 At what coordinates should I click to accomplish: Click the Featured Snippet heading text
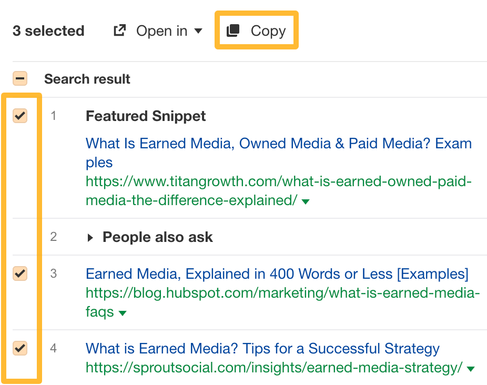146,116
